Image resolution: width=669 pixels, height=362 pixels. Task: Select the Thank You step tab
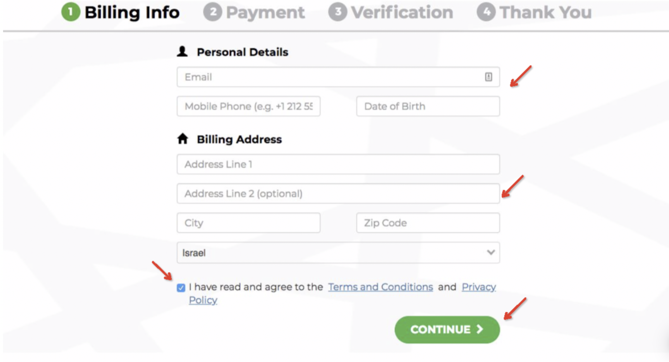pyautogui.click(x=534, y=12)
